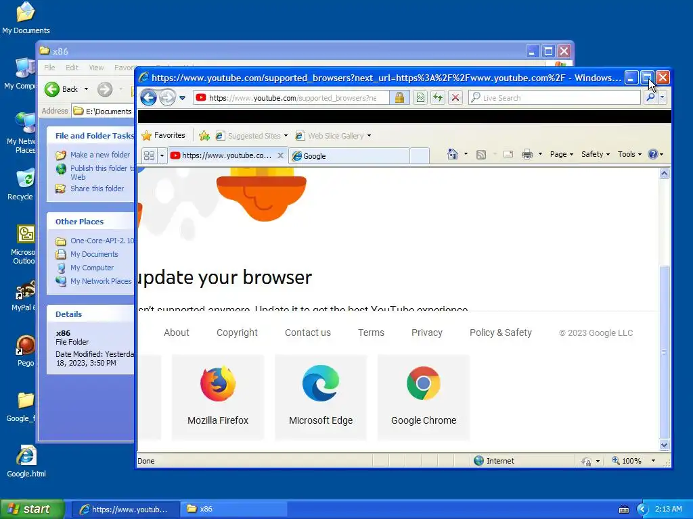This screenshot has height=519, width=693.
Task: Click the page scrollbar down arrow
Action: click(x=664, y=445)
